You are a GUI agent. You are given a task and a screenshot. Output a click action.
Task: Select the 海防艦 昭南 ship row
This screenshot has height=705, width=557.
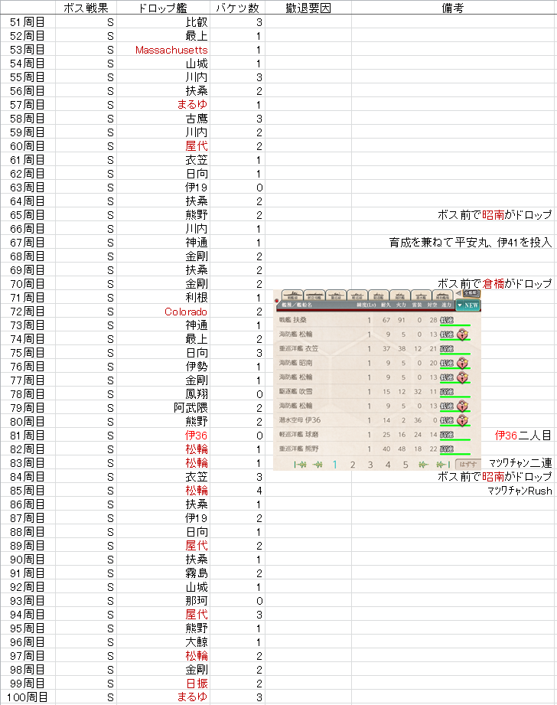pos(378,363)
